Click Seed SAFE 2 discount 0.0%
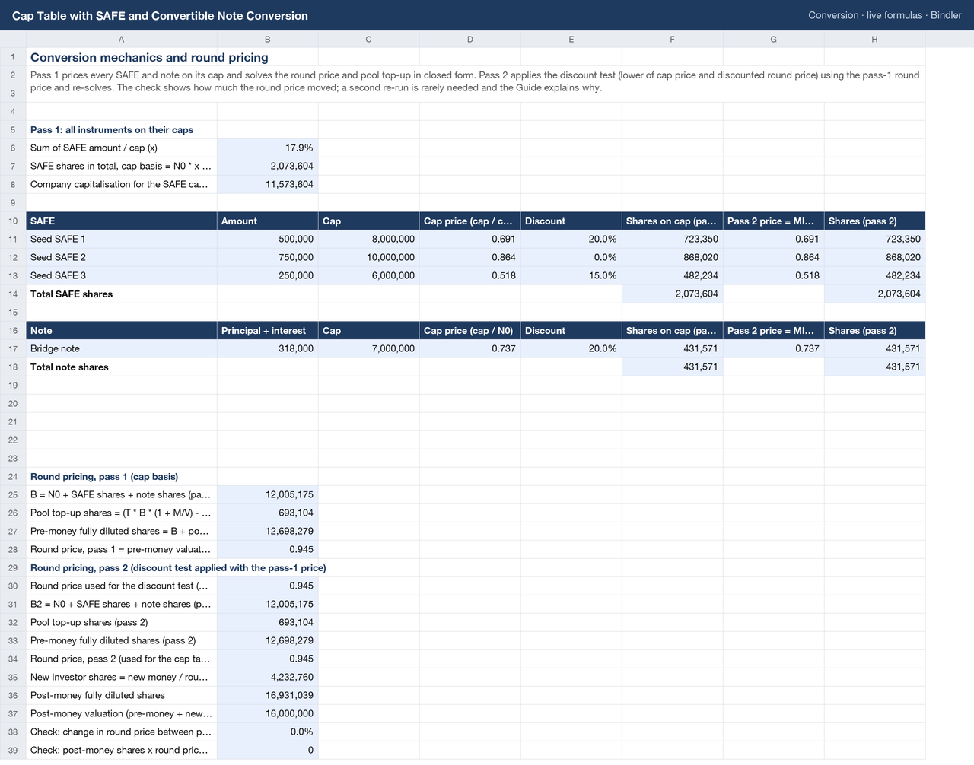This screenshot has width=974, height=765. [571, 257]
